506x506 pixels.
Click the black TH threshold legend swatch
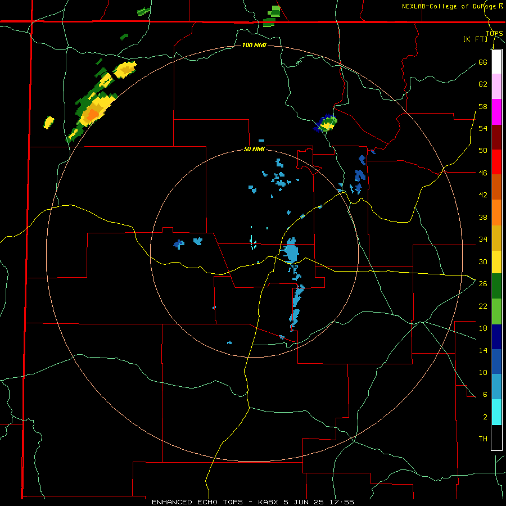click(496, 437)
